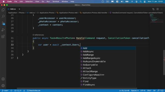
Task: Open the Run and Debug view
Action: 3,30
